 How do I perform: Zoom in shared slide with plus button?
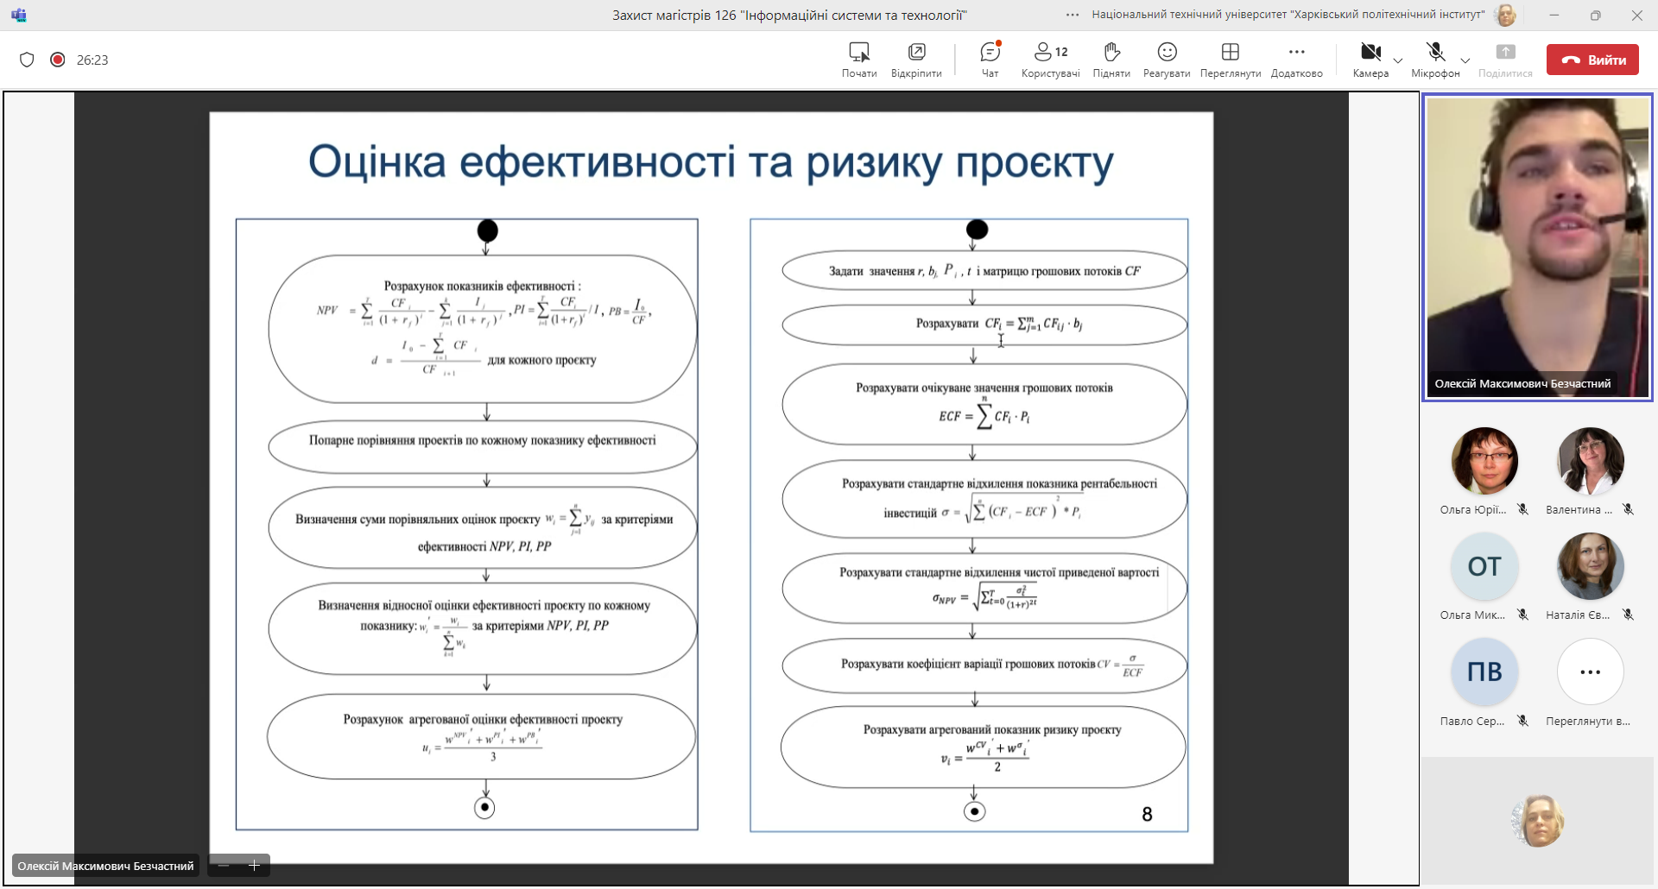(255, 866)
